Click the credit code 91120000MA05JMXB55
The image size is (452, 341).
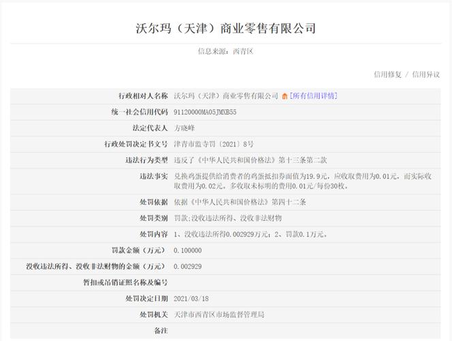[x=205, y=112]
